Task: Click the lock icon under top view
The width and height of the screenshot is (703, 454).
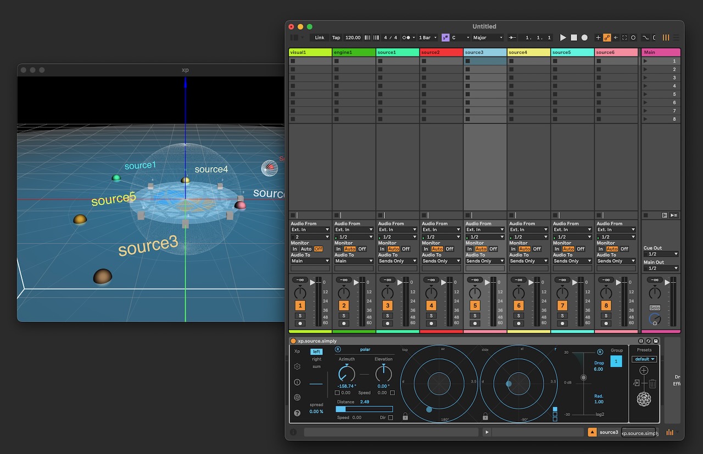Action: [x=405, y=417]
